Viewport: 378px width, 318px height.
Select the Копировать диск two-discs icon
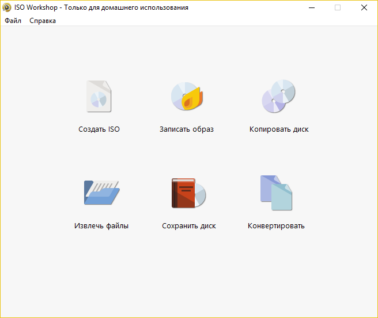click(279, 96)
